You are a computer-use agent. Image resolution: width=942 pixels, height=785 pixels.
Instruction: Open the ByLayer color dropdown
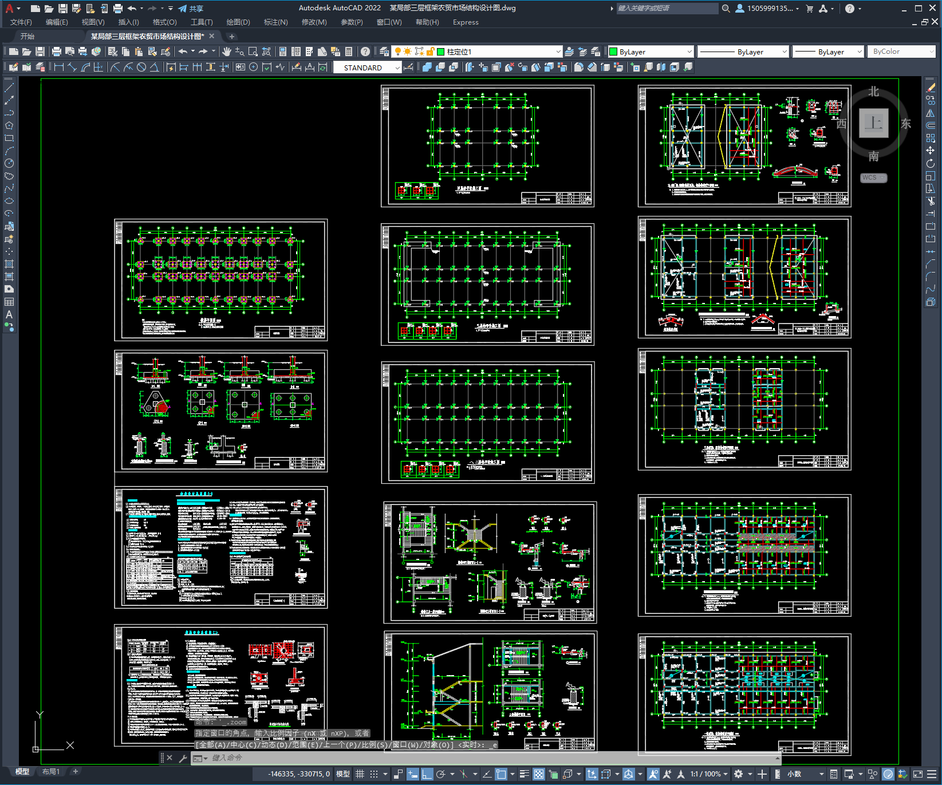tap(651, 52)
